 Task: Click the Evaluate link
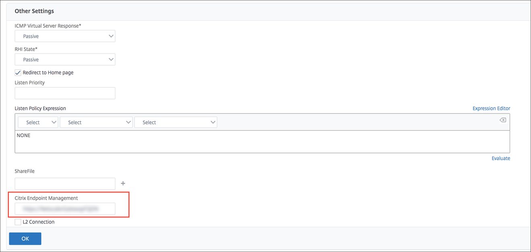click(x=501, y=158)
